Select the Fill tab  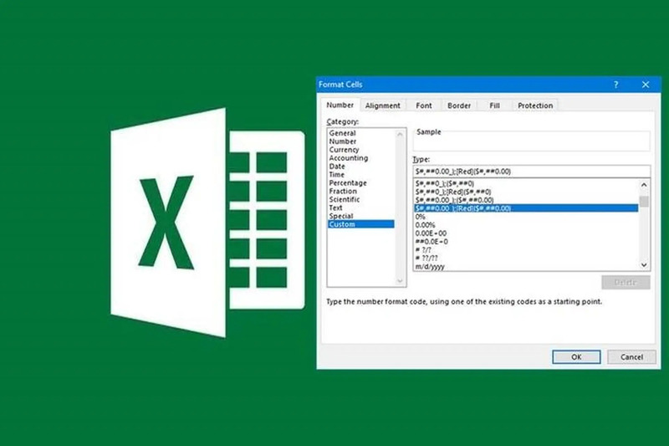click(494, 105)
